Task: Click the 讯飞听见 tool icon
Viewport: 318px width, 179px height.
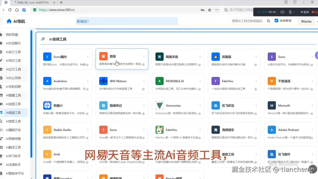Action: (x=215, y=105)
